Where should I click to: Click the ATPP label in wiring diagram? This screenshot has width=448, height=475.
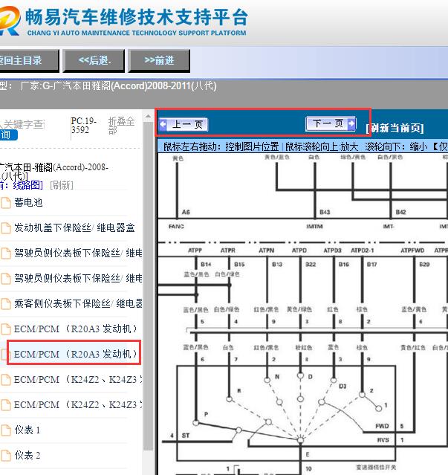[x=195, y=251]
